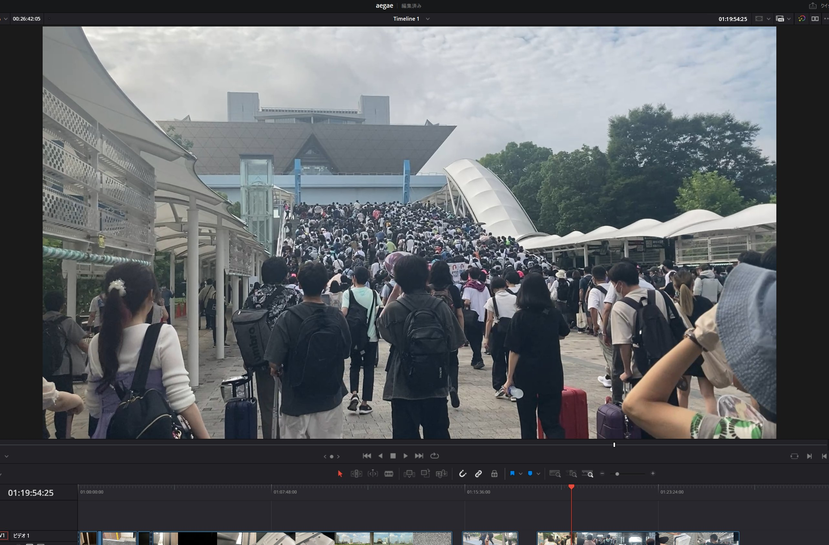Click the Replace Clip icon
Screen dimensions: 829x545
click(x=441, y=474)
